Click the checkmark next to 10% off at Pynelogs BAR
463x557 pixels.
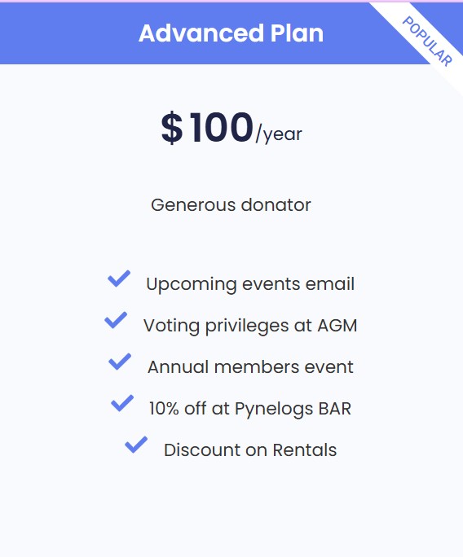122,403
